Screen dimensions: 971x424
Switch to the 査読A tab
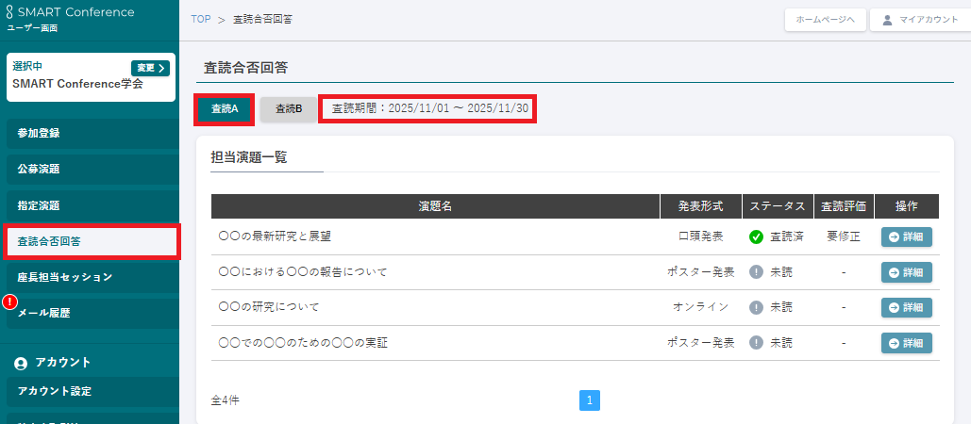[225, 109]
